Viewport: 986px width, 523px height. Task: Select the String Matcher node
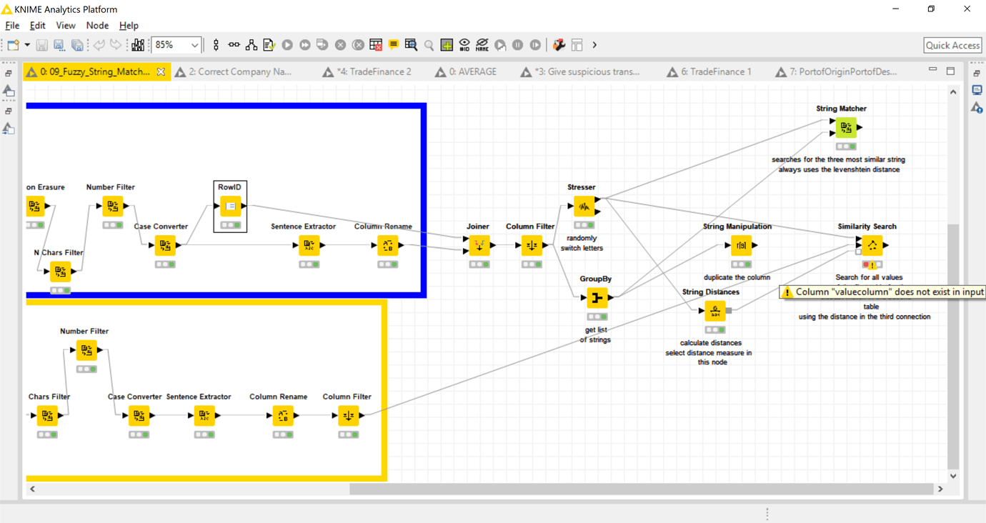click(846, 127)
